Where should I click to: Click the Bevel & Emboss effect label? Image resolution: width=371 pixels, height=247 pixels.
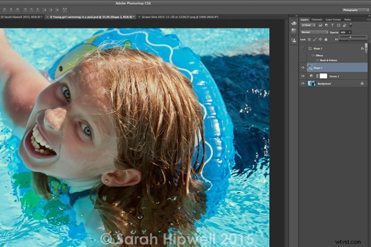pyautogui.click(x=329, y=60)
